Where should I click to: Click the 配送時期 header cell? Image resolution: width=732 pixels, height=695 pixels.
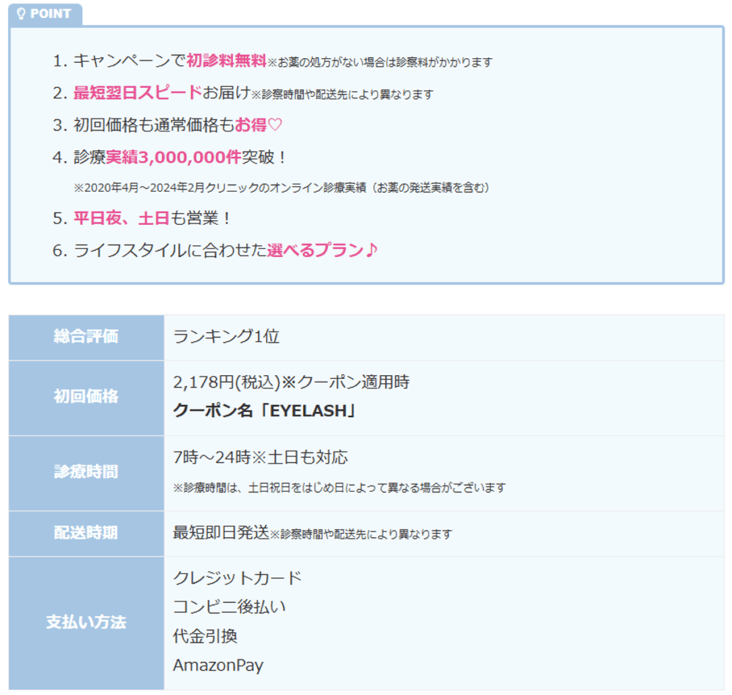coord(86,534)
